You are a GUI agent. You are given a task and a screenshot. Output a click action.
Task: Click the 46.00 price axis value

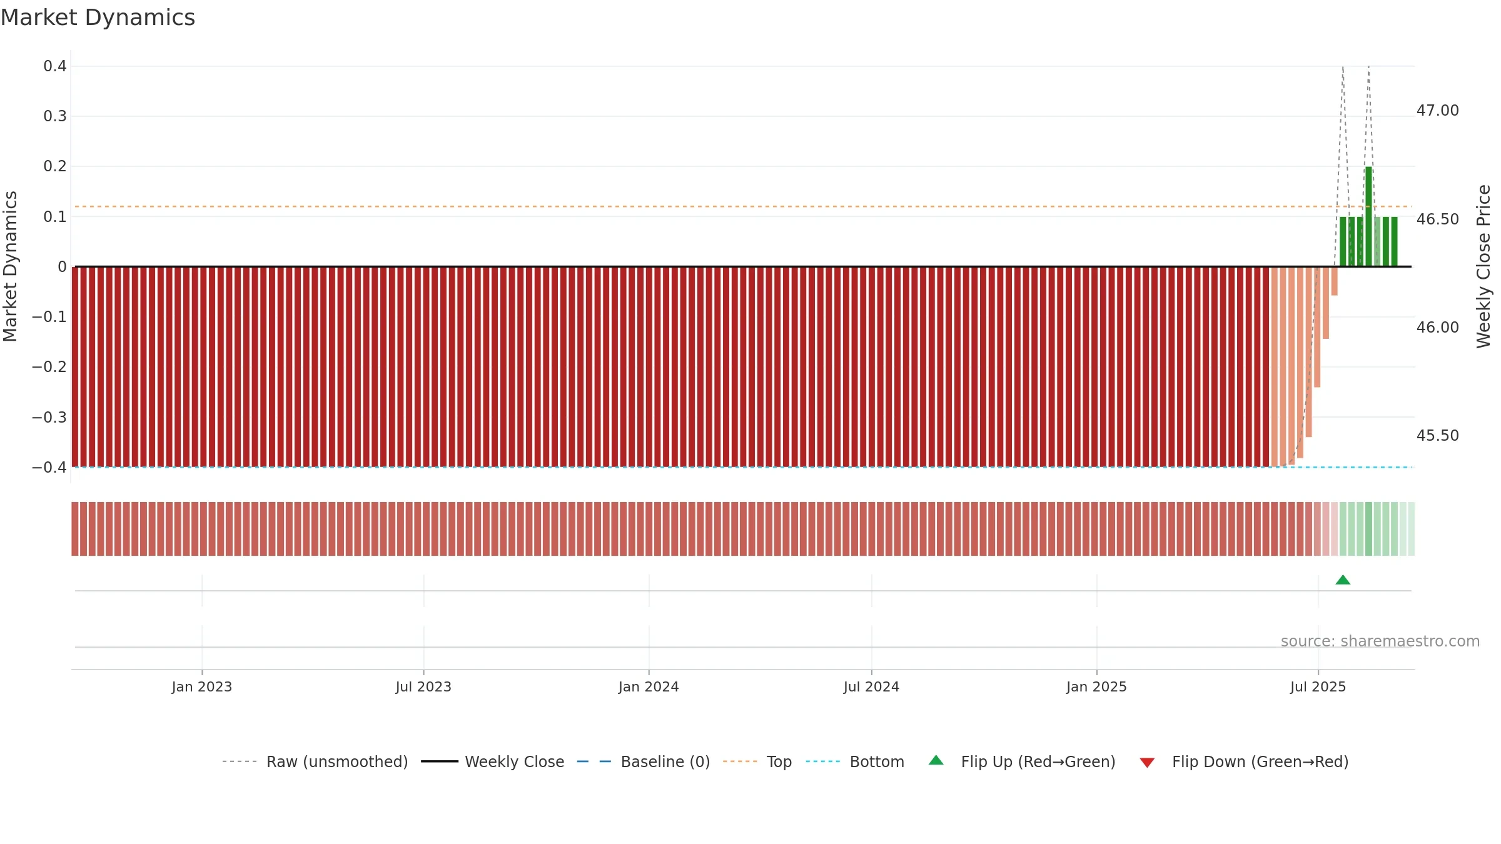(1437, 328)
